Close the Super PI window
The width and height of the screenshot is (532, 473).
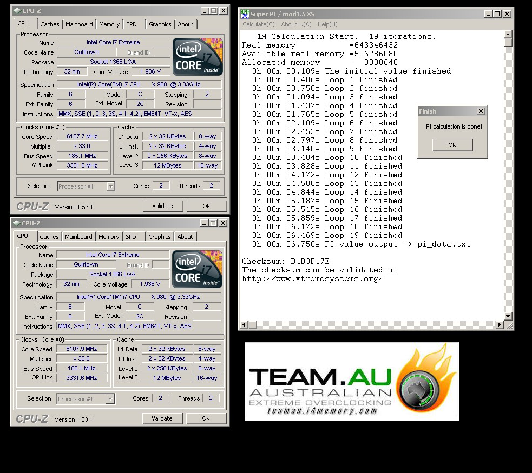[507, 14]
